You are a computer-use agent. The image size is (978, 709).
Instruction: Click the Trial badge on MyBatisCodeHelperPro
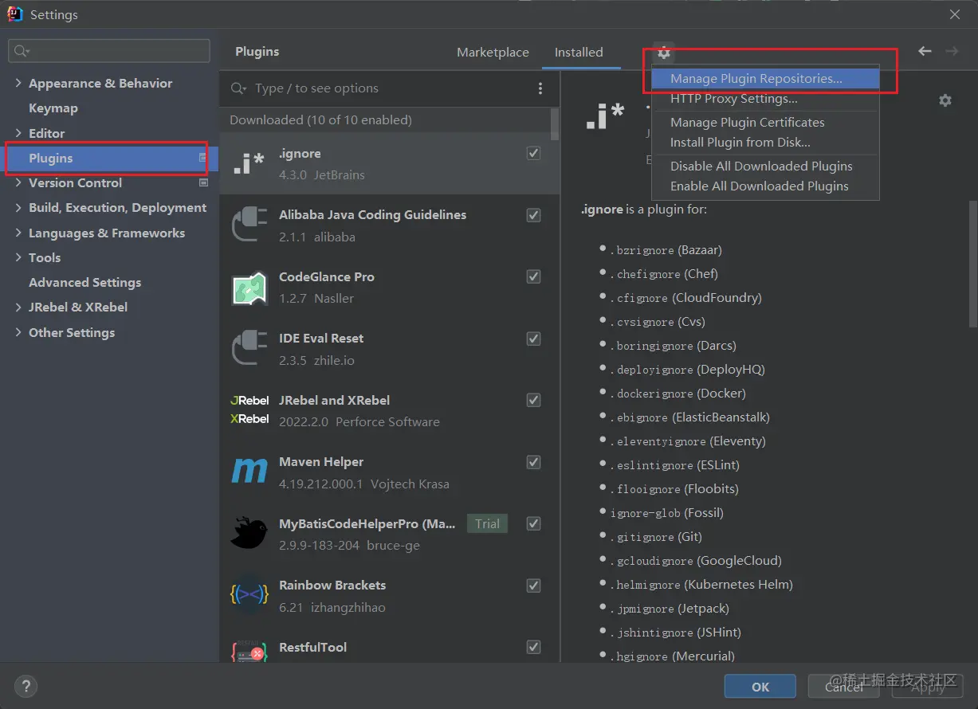click(487, 523)
